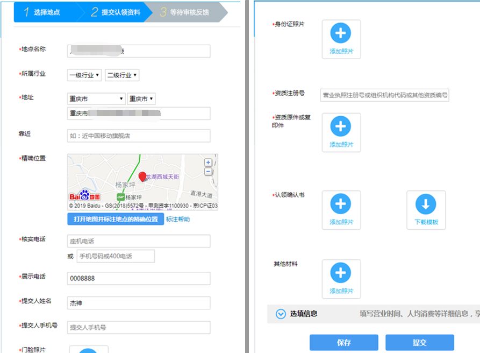The image size is (480, 353).
Task: Go to step 3 等待审核反馈
Action: (185, 12)
